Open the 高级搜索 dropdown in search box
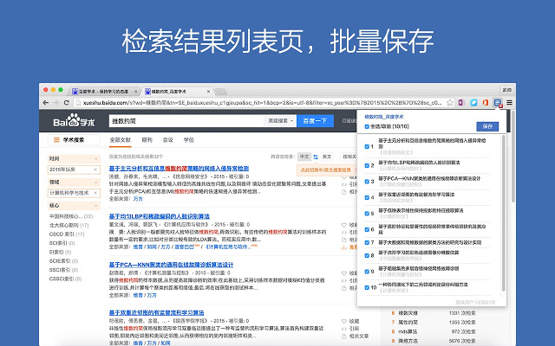 280,121
